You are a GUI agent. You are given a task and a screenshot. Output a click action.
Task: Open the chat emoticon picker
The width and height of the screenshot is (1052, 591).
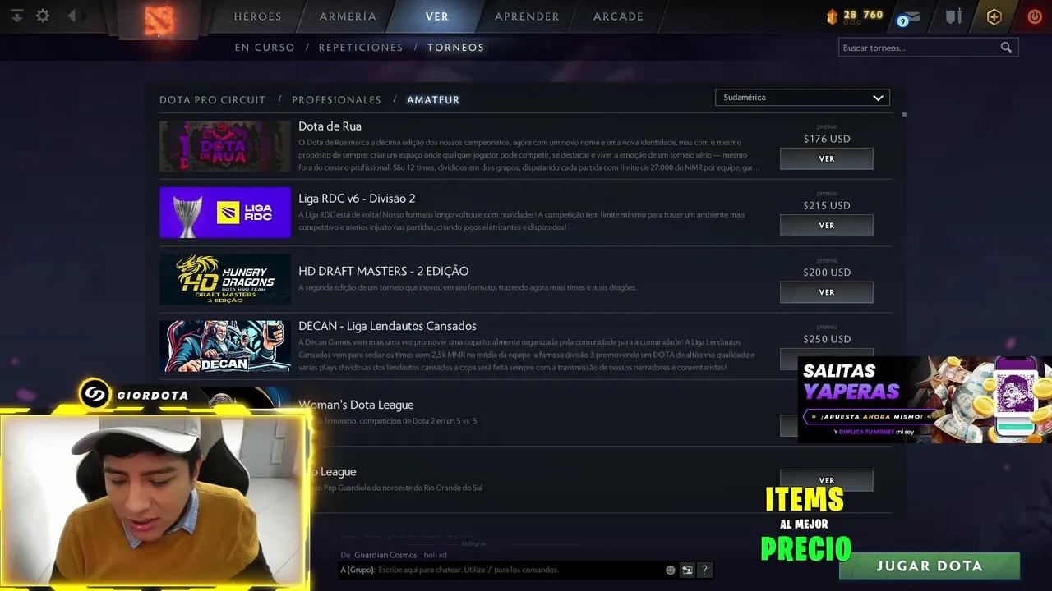671,570
